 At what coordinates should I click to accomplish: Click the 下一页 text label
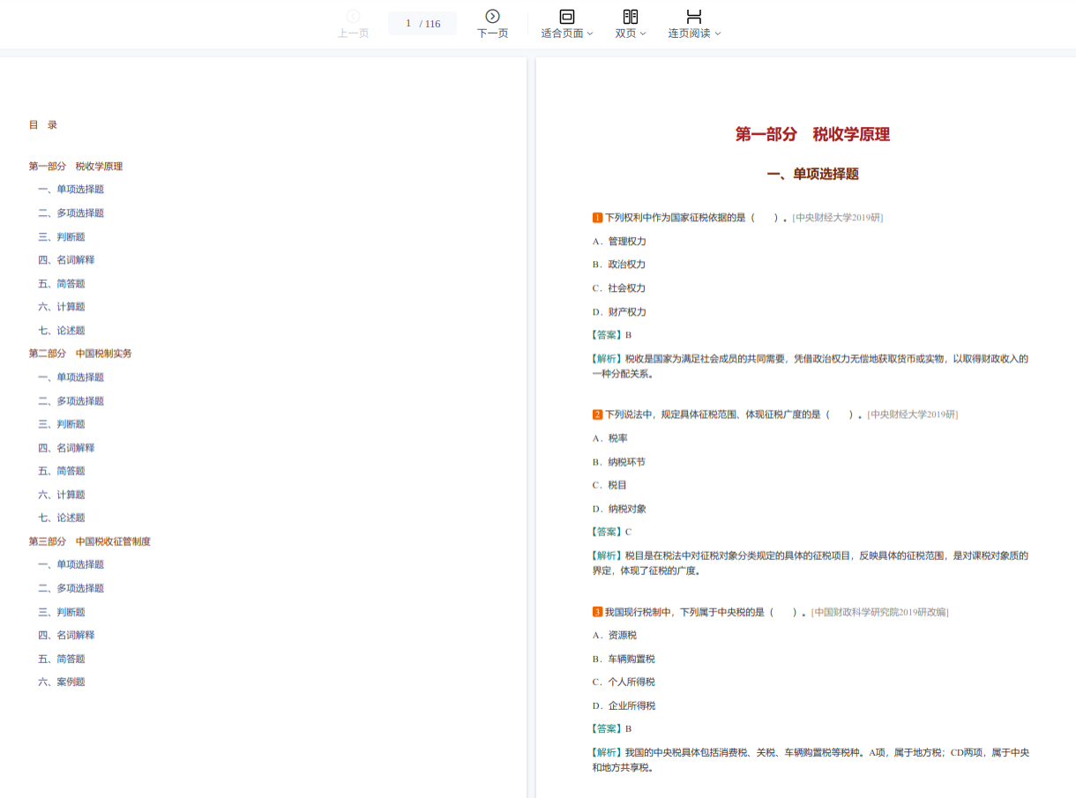click(x=492, y=34)
